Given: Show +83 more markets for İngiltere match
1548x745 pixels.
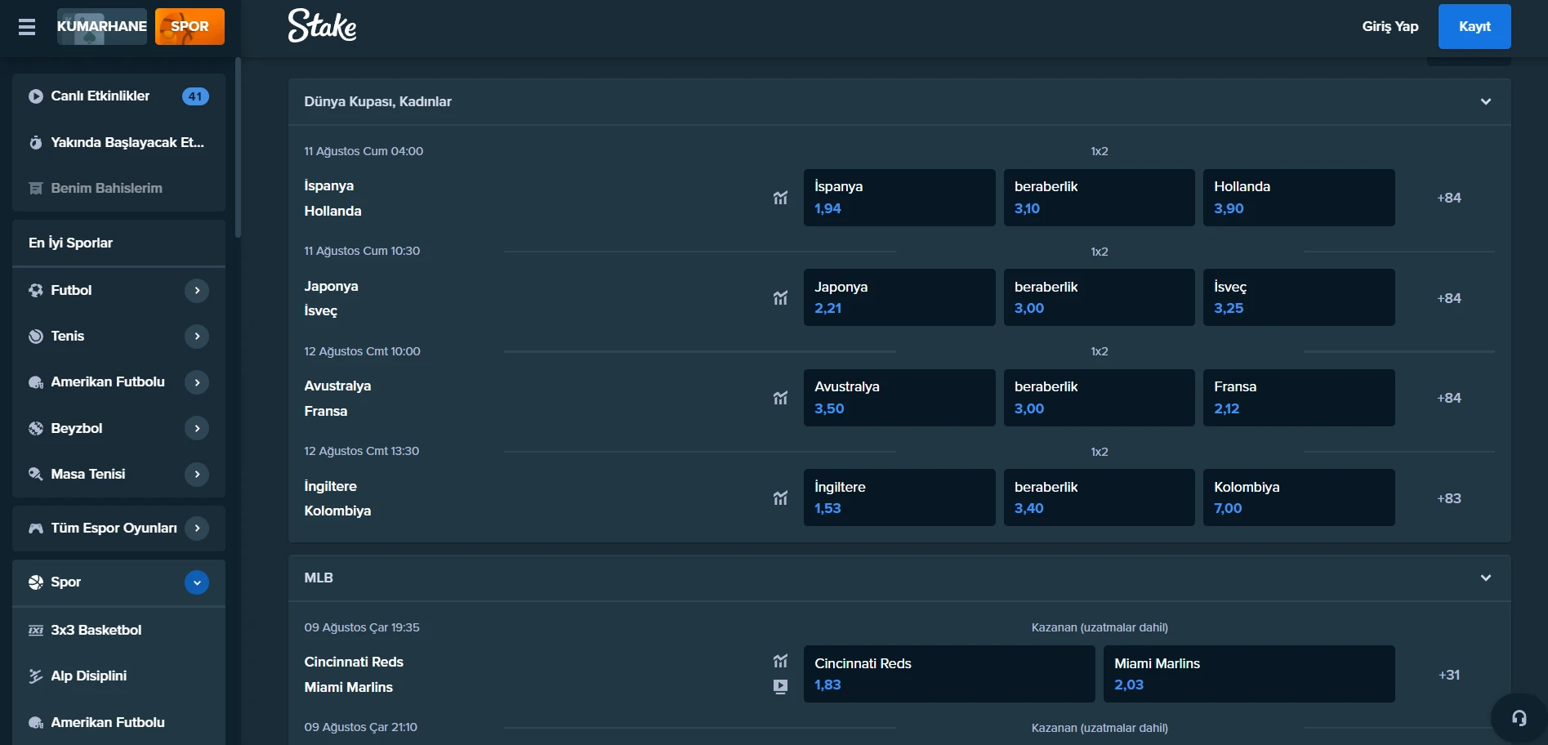Looking at the screenshot, I should tap(1448, 498).
